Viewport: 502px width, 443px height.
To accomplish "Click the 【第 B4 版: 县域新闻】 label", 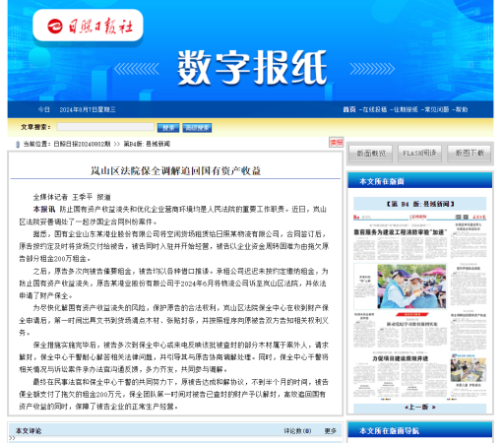I will point(420,204).
